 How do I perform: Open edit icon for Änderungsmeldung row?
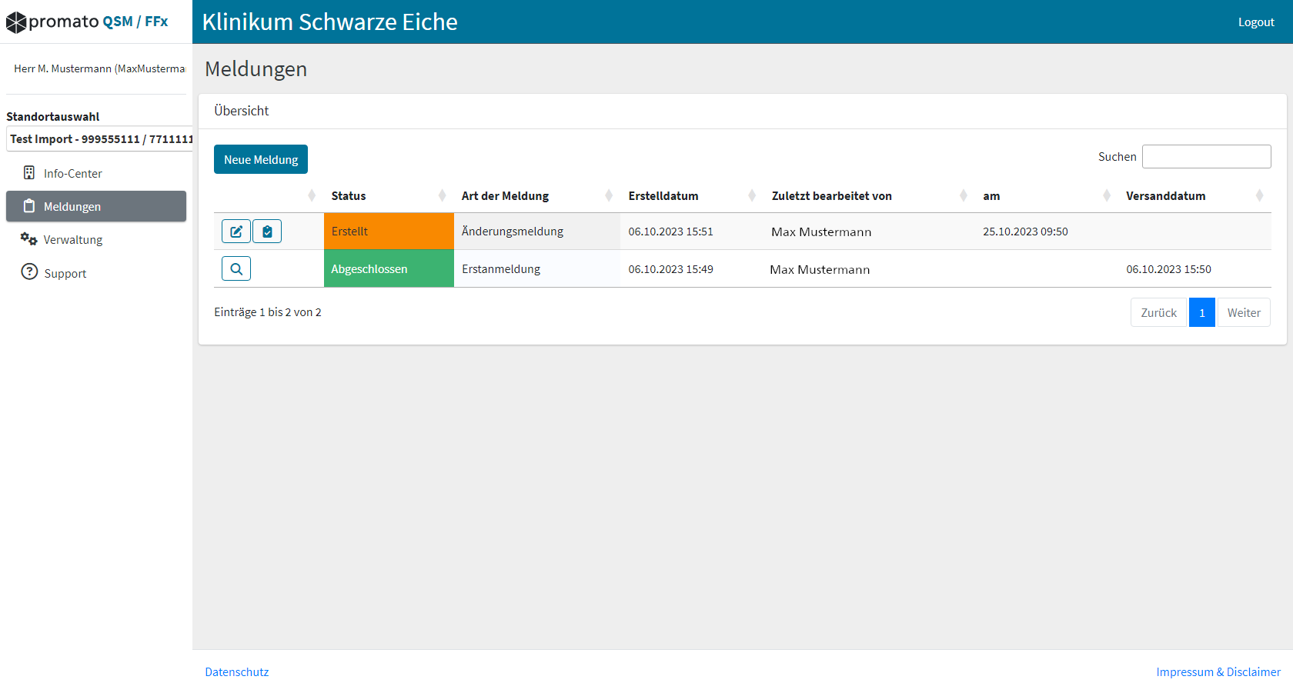pos(236,231)
